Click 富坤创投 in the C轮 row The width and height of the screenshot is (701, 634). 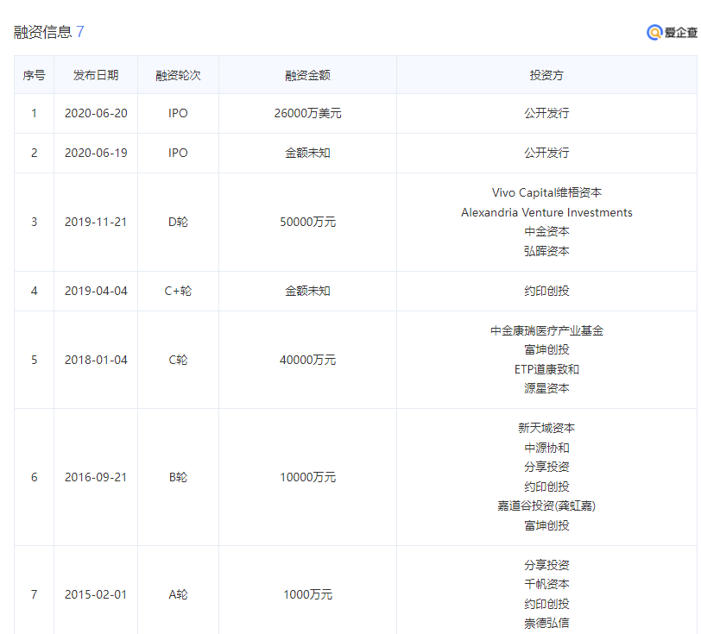coord(546,349)
